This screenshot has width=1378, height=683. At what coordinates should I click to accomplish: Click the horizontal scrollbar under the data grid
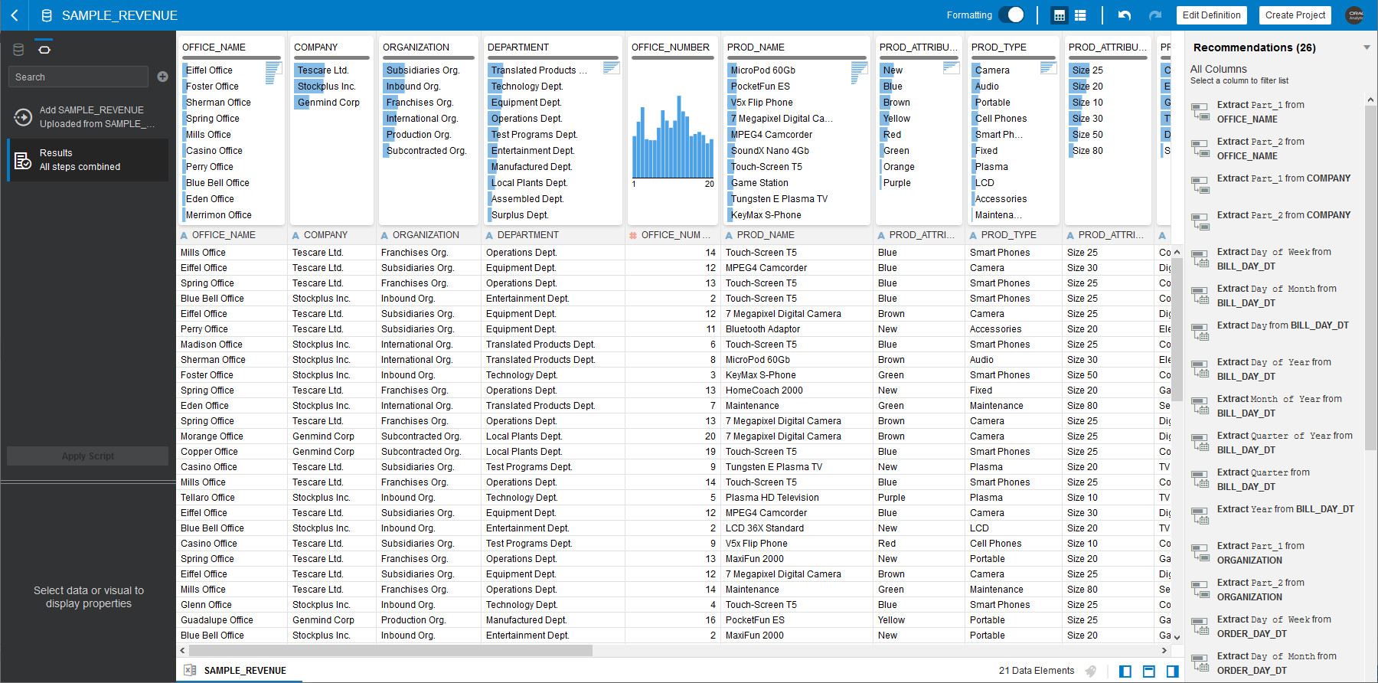click(390, 650)
